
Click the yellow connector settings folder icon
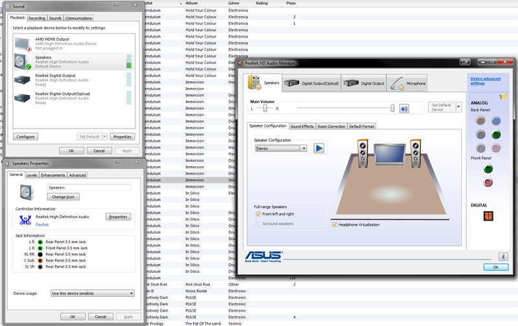tap(503, 96)
